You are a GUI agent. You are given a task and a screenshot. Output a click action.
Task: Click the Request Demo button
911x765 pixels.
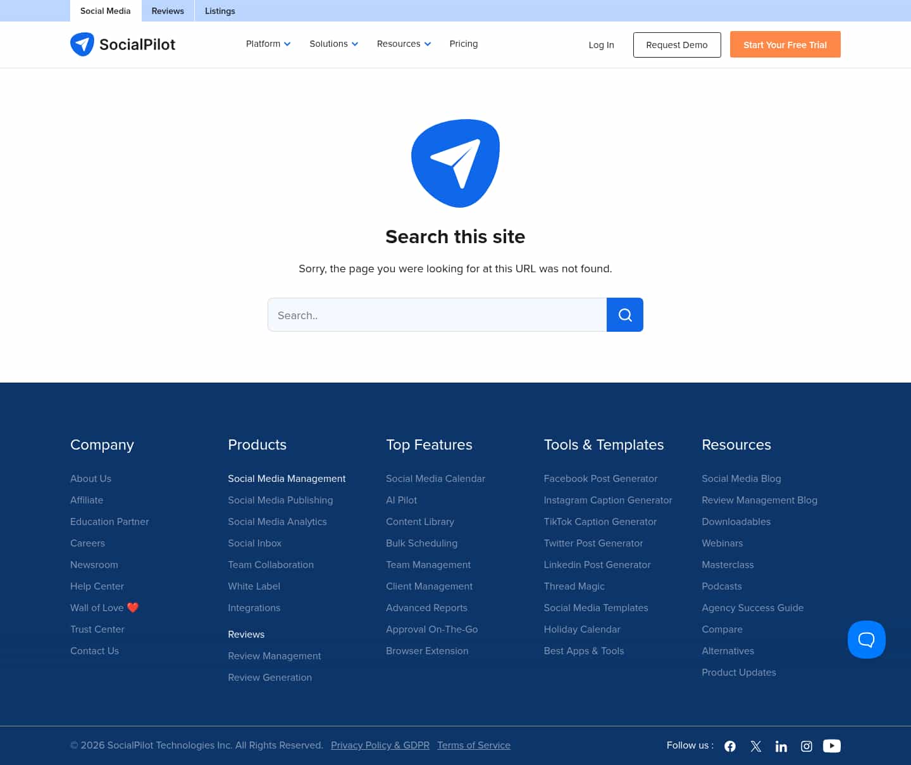[x=676, y=44]
